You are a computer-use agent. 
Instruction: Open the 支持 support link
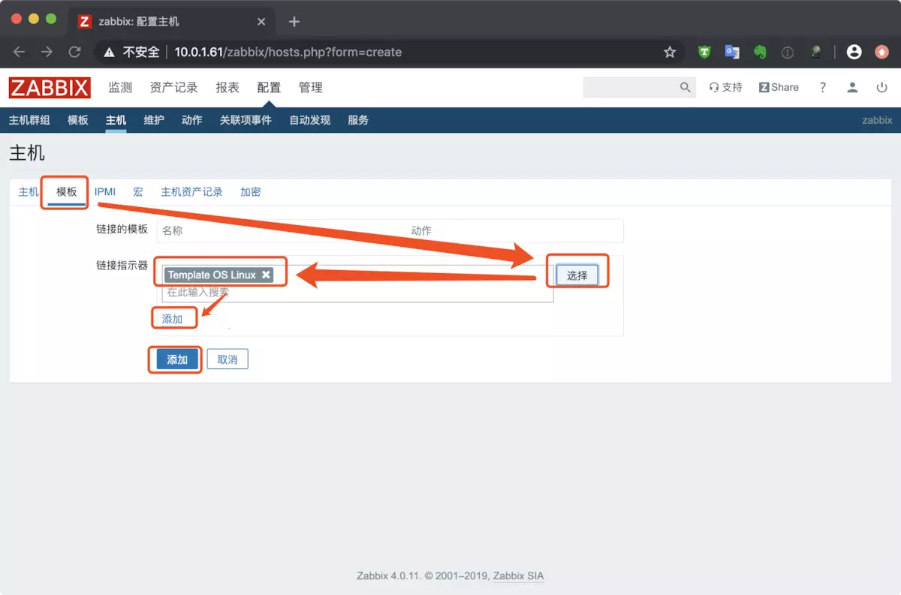pos(725,87)
